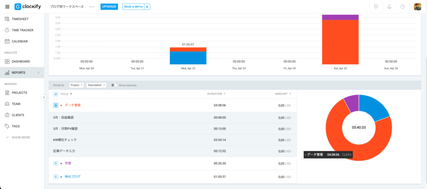427x189 pixels.
Task: Click the user profile avatar
Action: (x=417, y=7)
